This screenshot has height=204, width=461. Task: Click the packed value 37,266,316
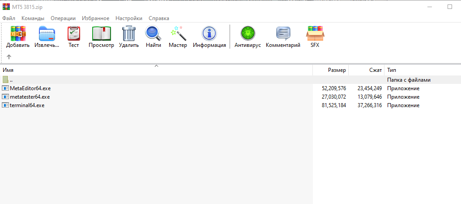370,105
